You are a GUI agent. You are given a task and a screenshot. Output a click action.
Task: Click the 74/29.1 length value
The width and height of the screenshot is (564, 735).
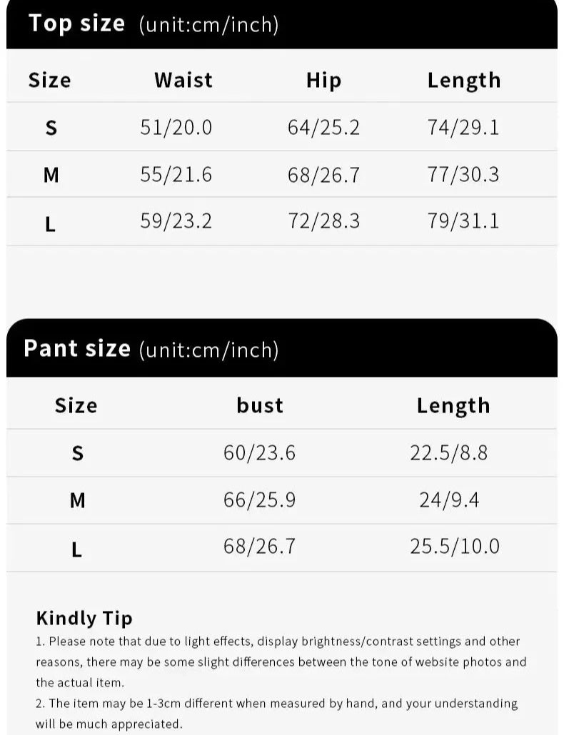tap(463, 127)
